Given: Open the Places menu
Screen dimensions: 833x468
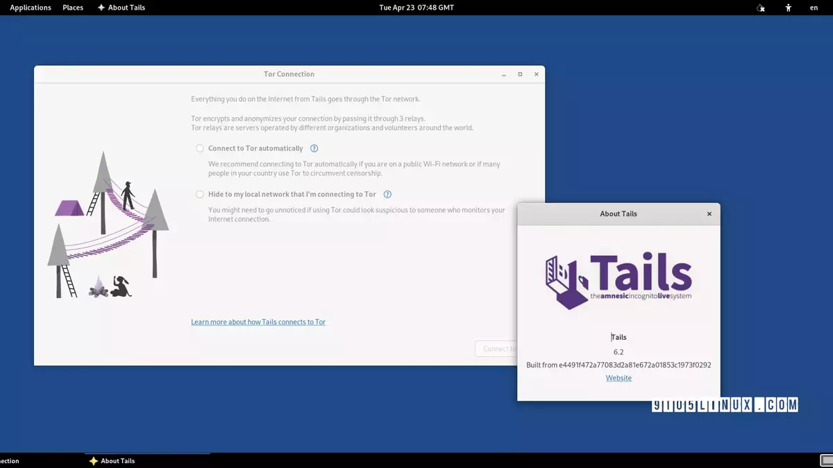Looking at the screenshot, I should tap(73, 8).
